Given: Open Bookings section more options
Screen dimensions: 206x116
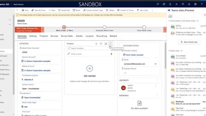Looking at the screenshot, I should tap(157, 95).
